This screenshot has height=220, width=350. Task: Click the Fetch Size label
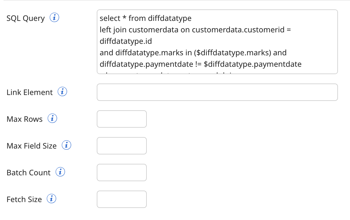click(24, 199)
